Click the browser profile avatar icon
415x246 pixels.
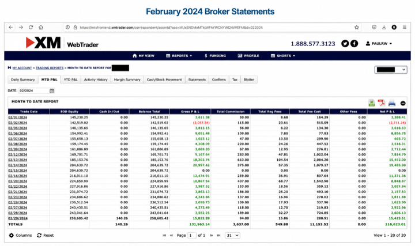tap(394, 27)
